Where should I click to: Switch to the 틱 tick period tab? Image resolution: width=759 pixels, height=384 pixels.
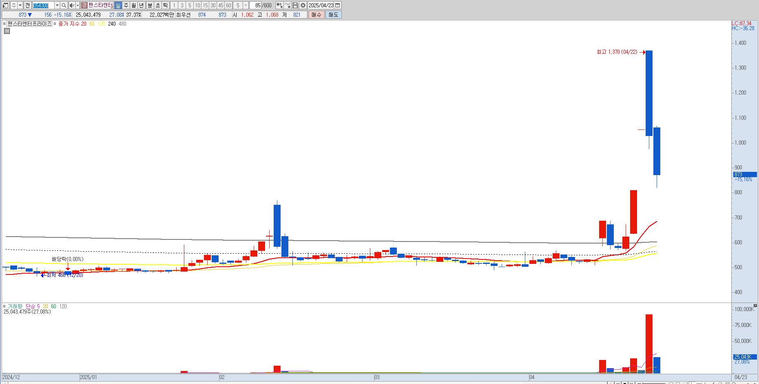(165, 5)
